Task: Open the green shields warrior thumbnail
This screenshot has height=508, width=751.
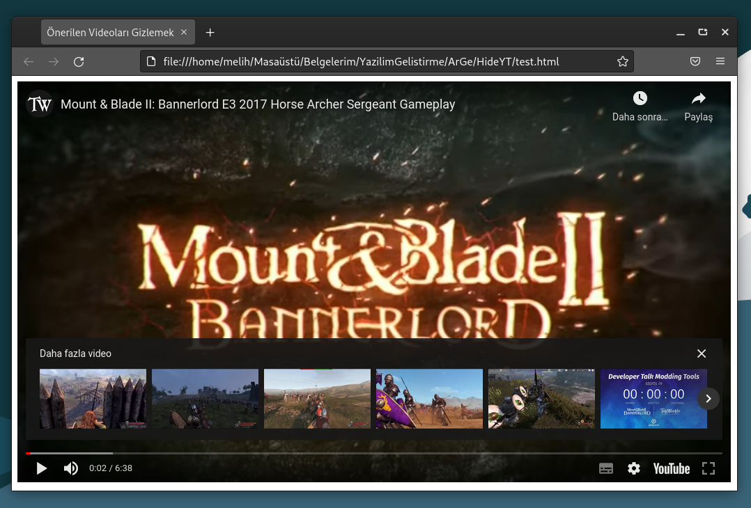Action: (541, 399)
